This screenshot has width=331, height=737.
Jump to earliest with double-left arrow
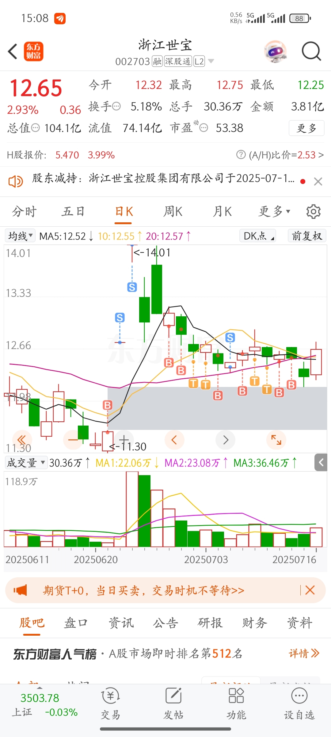tap(22, 440)
